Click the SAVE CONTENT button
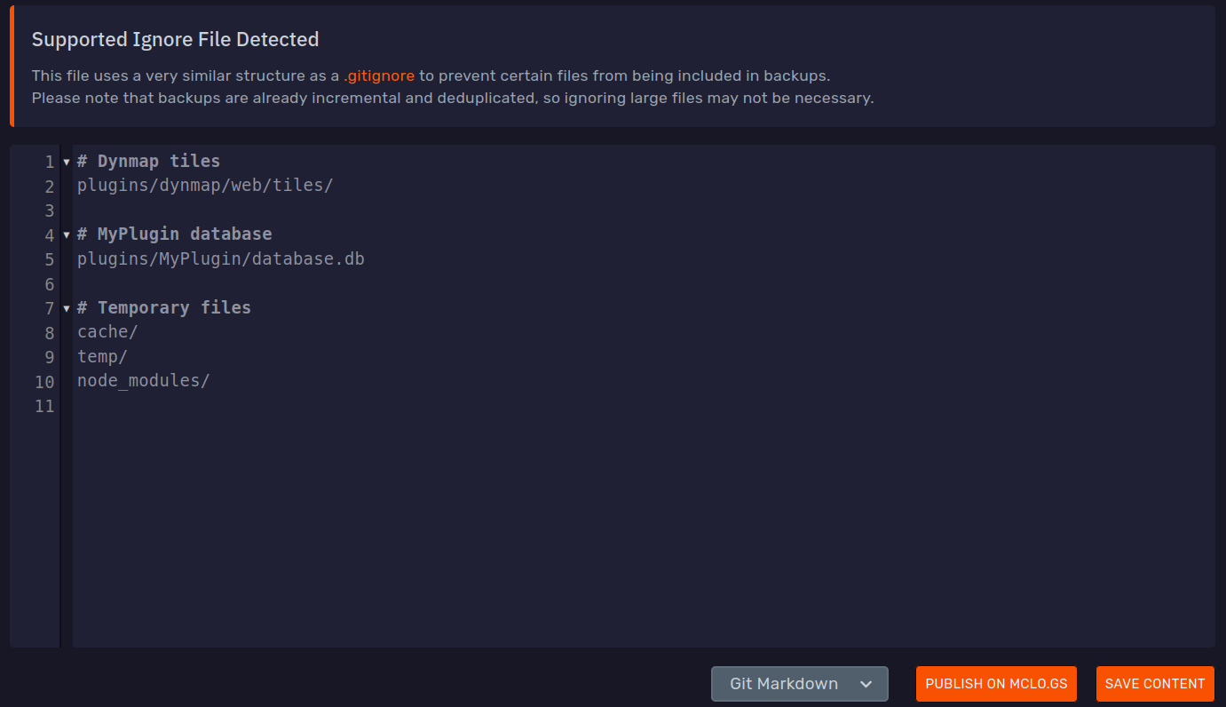The image size is (1226, 707). click(1155, 684)
